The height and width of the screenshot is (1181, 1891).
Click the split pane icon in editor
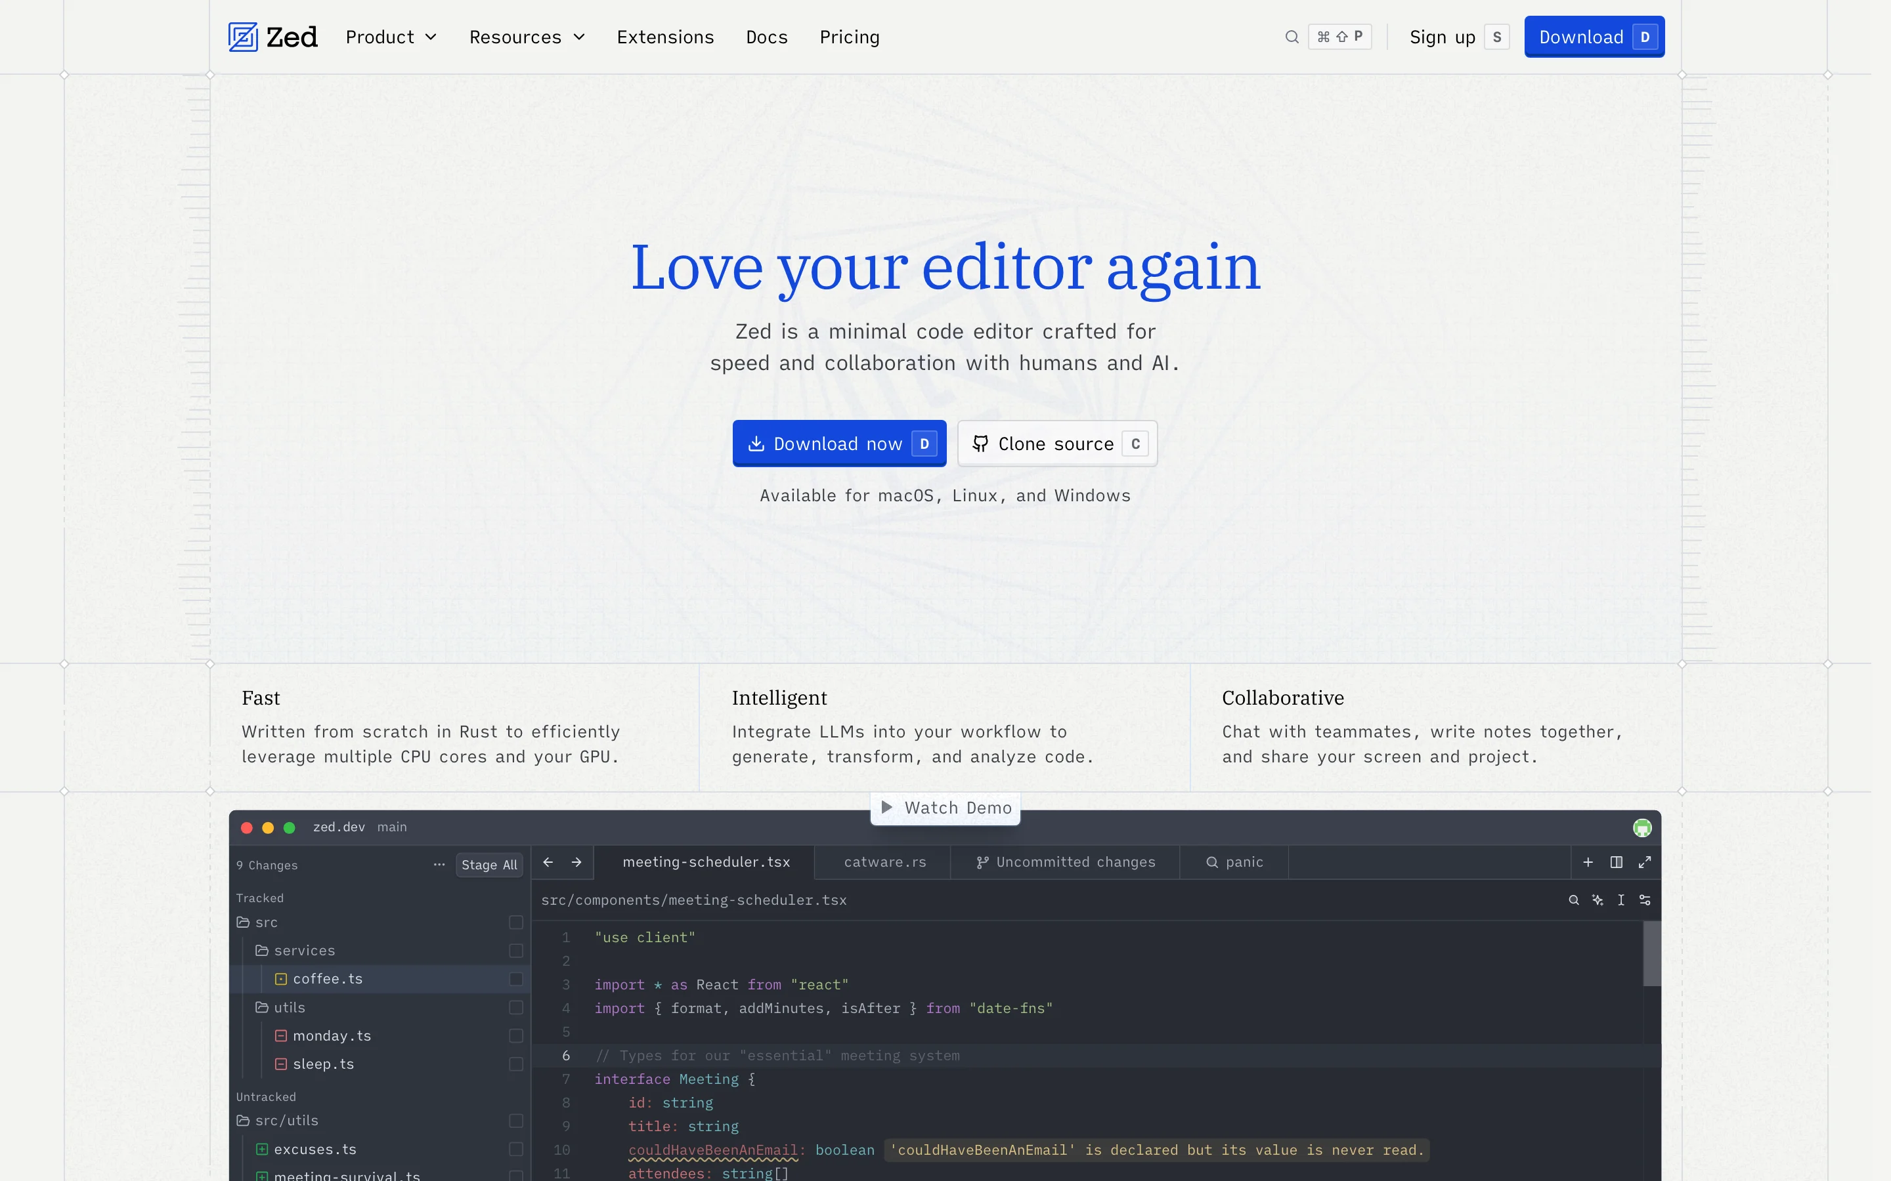[1616, 861]
